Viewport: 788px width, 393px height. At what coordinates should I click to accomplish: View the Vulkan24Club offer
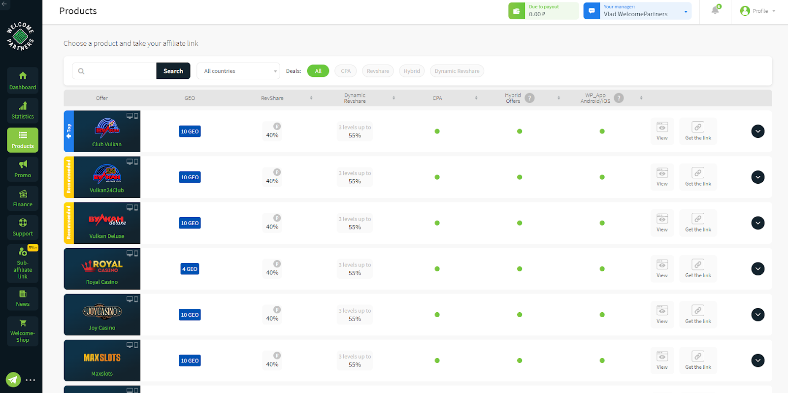coord(662,177)
